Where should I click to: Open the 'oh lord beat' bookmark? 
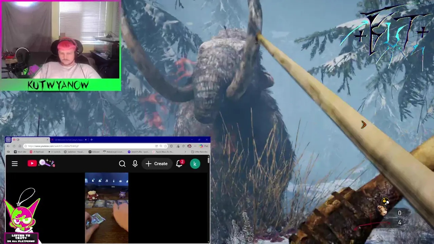coord(37,152)
